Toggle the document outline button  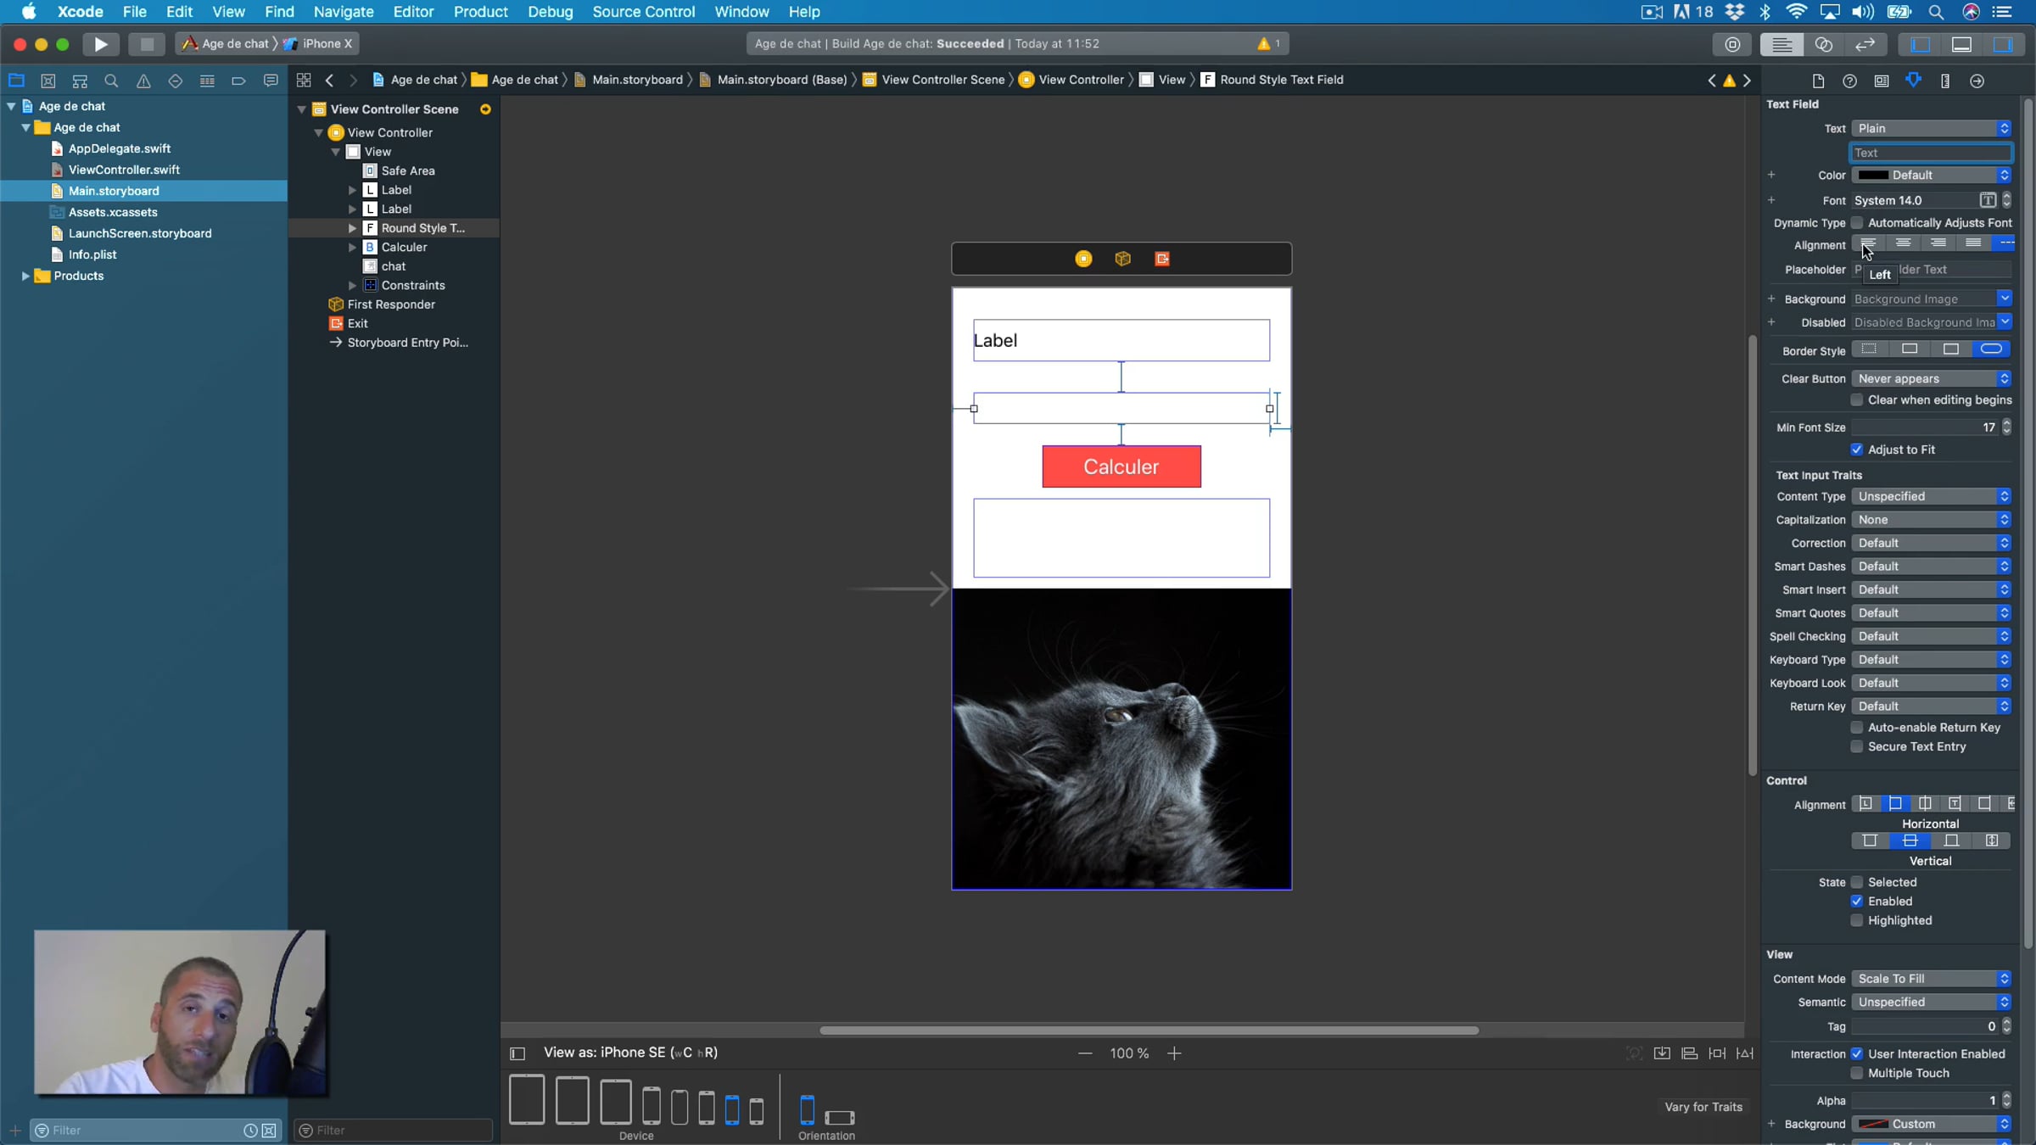coord(517,1053)
